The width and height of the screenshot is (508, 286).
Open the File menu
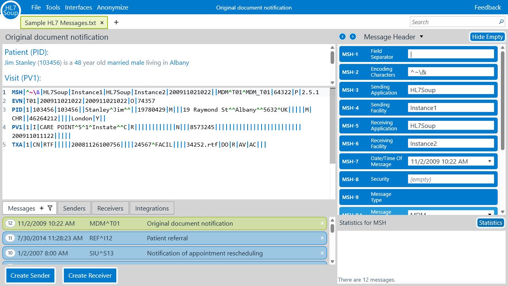(x=36, y=8)
